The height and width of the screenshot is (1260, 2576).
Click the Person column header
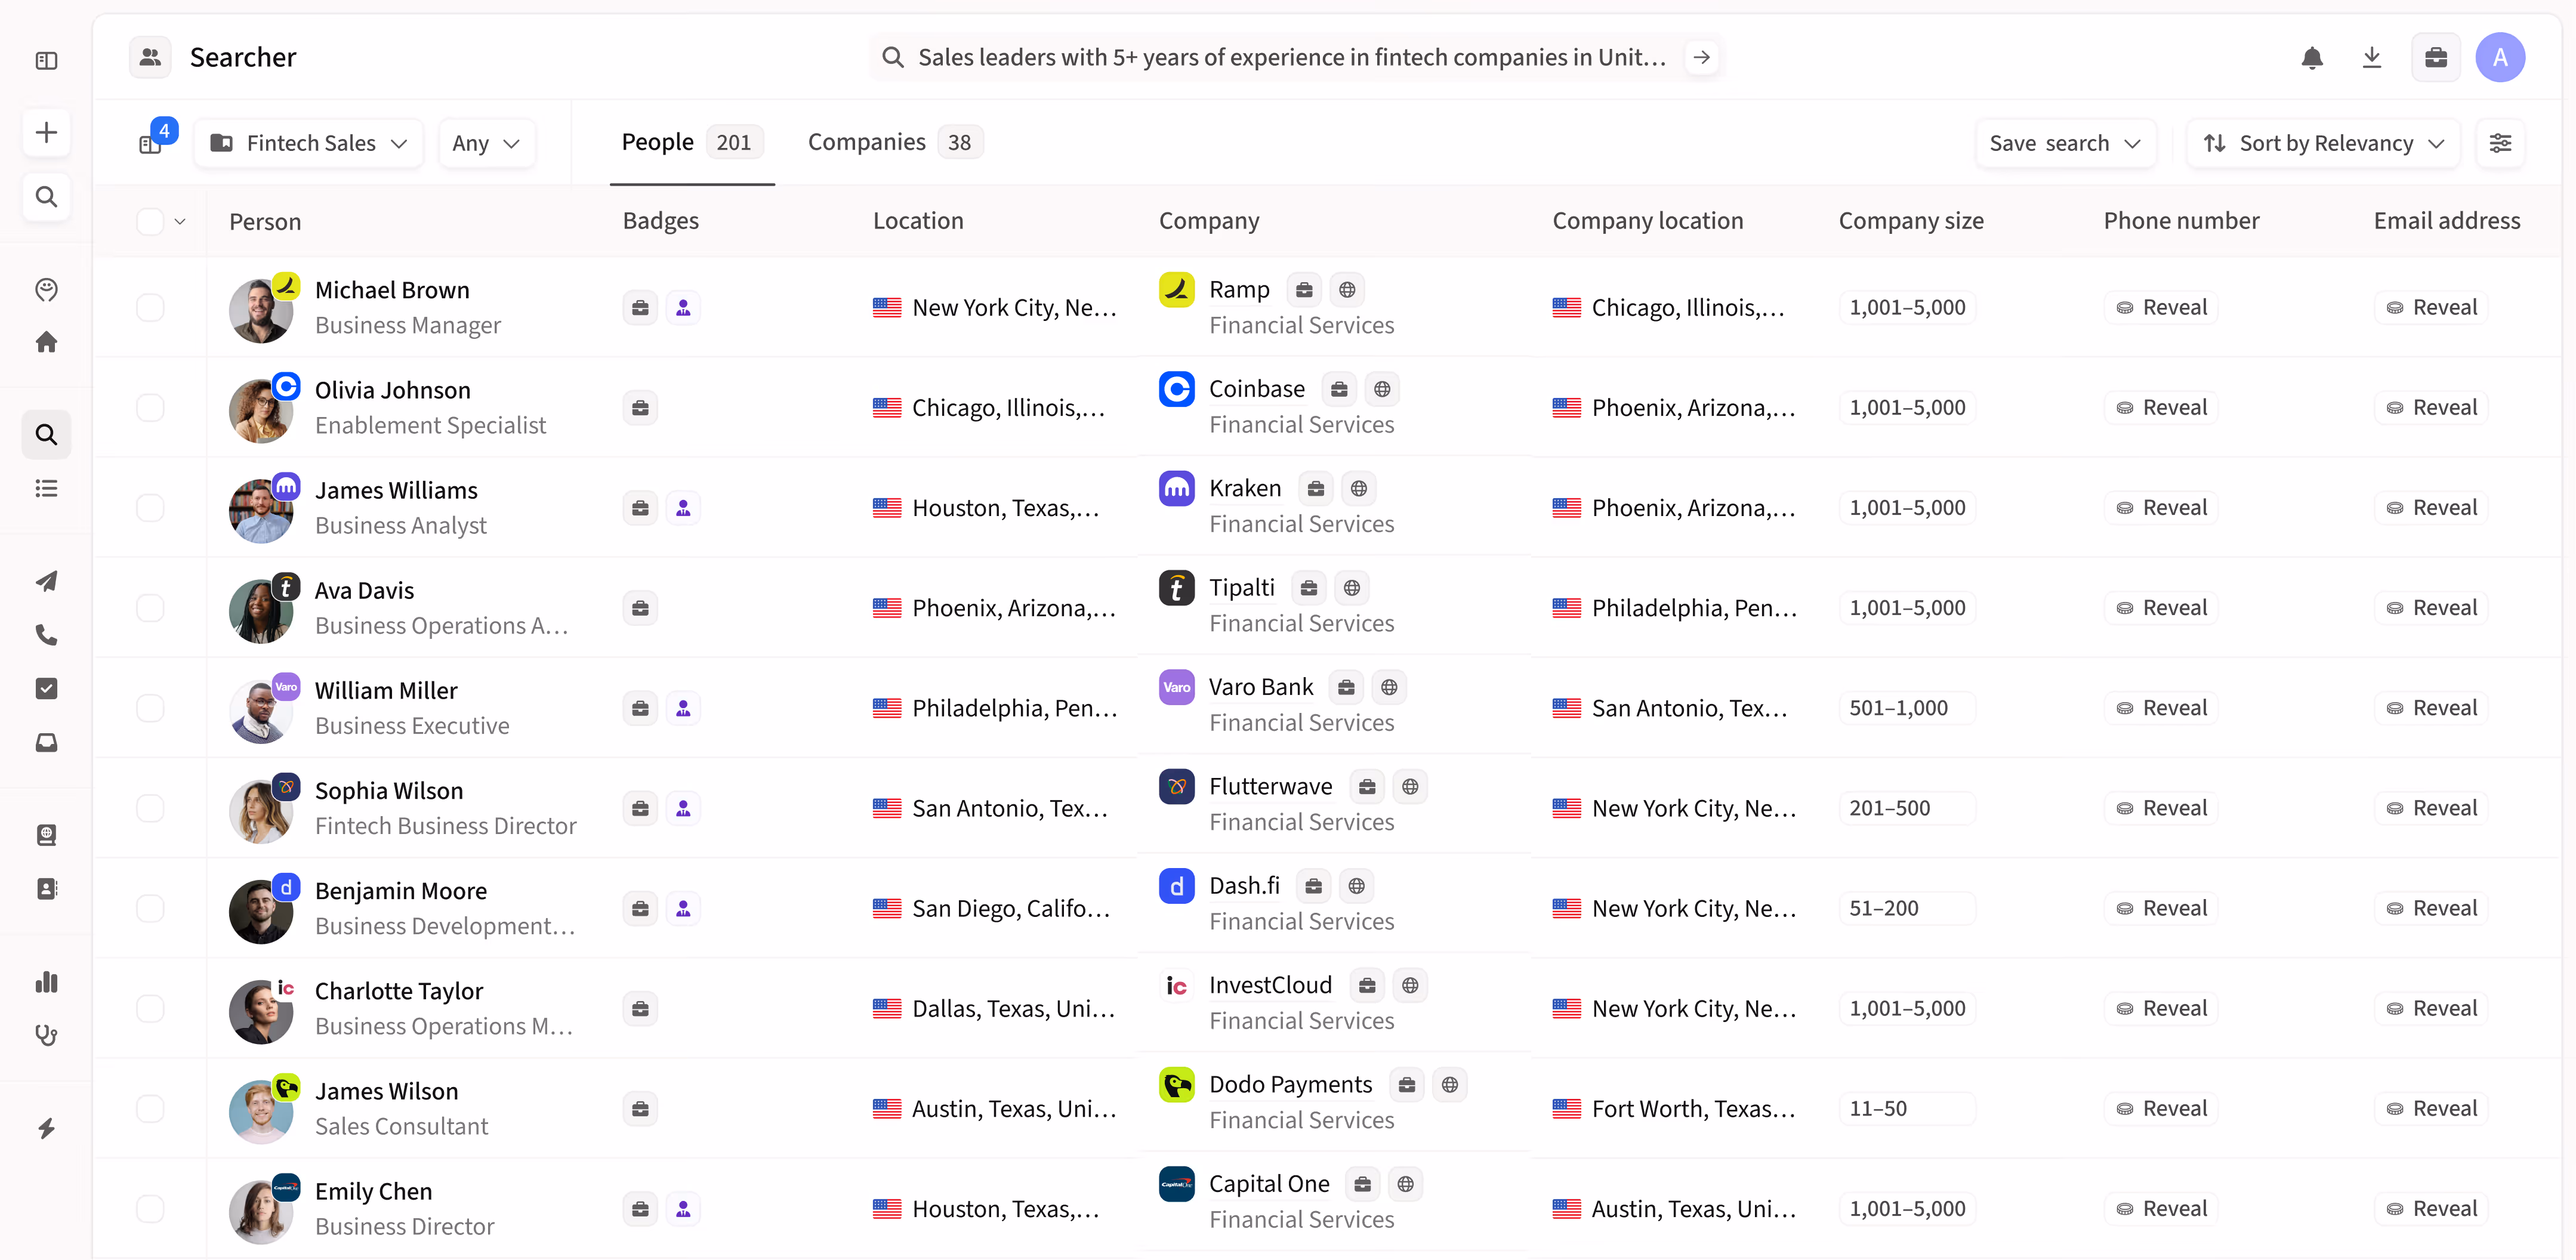(x=265, y=222)
